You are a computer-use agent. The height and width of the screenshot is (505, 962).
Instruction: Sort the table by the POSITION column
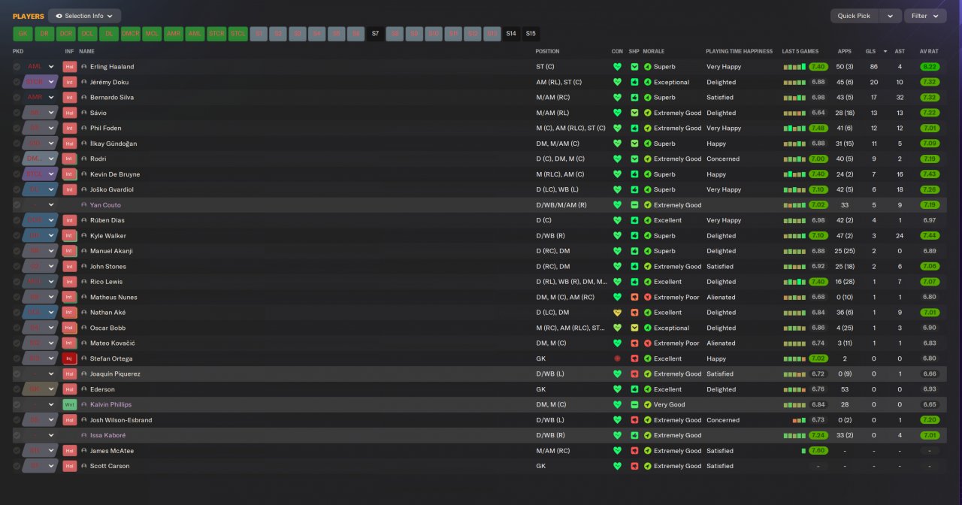coord(547,52)
